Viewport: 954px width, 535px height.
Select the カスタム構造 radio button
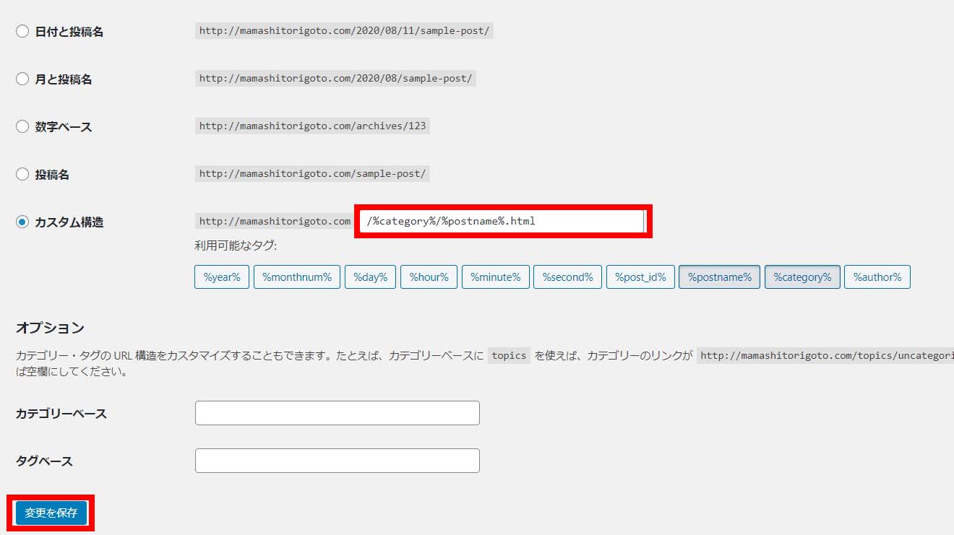pos(22,222)
